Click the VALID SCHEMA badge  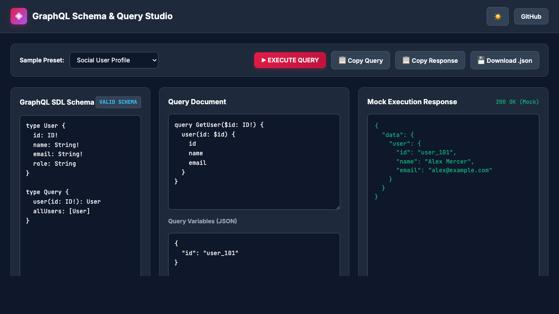click(118, 102)
